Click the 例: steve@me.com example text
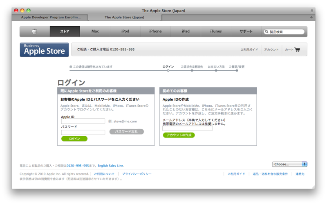This screenshot has height=205, width=327. [123, 121]
